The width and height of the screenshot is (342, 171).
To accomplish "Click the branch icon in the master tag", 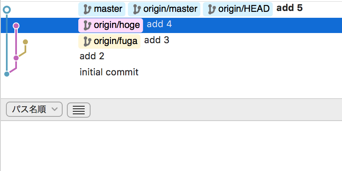I will point(88,10).
